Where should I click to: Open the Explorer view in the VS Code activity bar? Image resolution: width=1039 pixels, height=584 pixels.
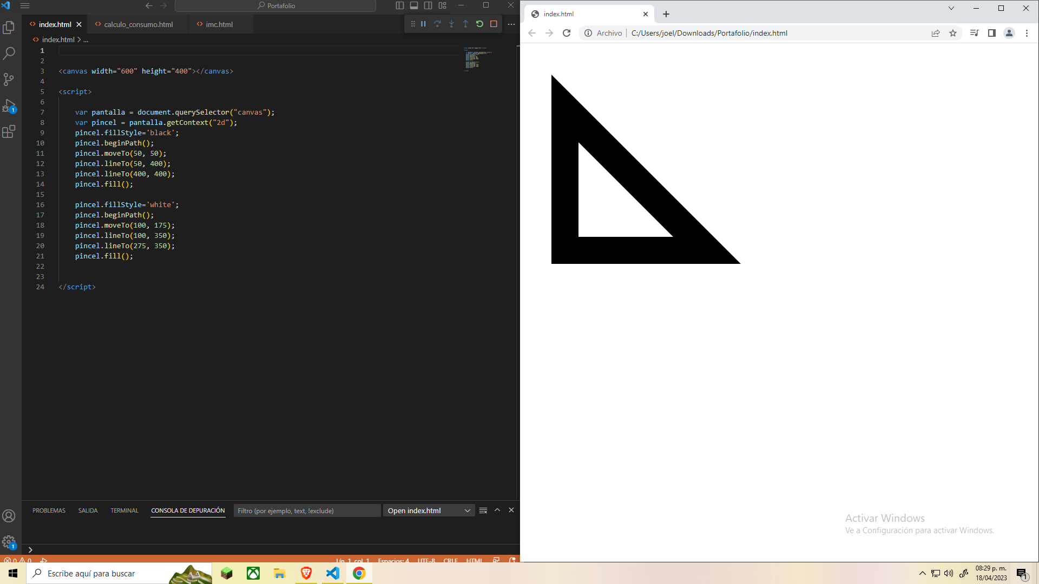pos(9,28)
